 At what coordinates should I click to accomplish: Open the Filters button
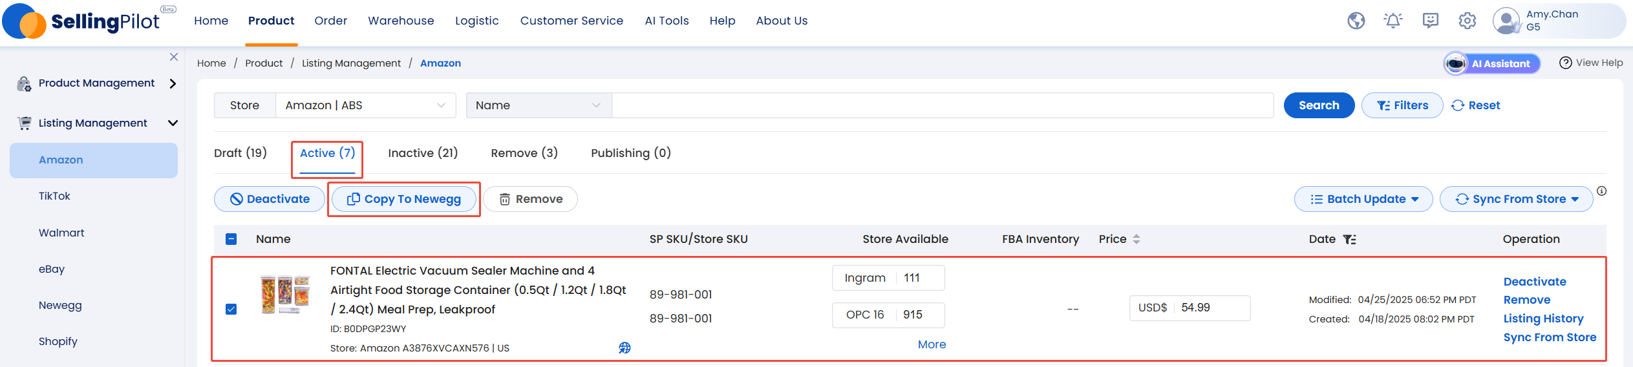[x=1402, y=105]
